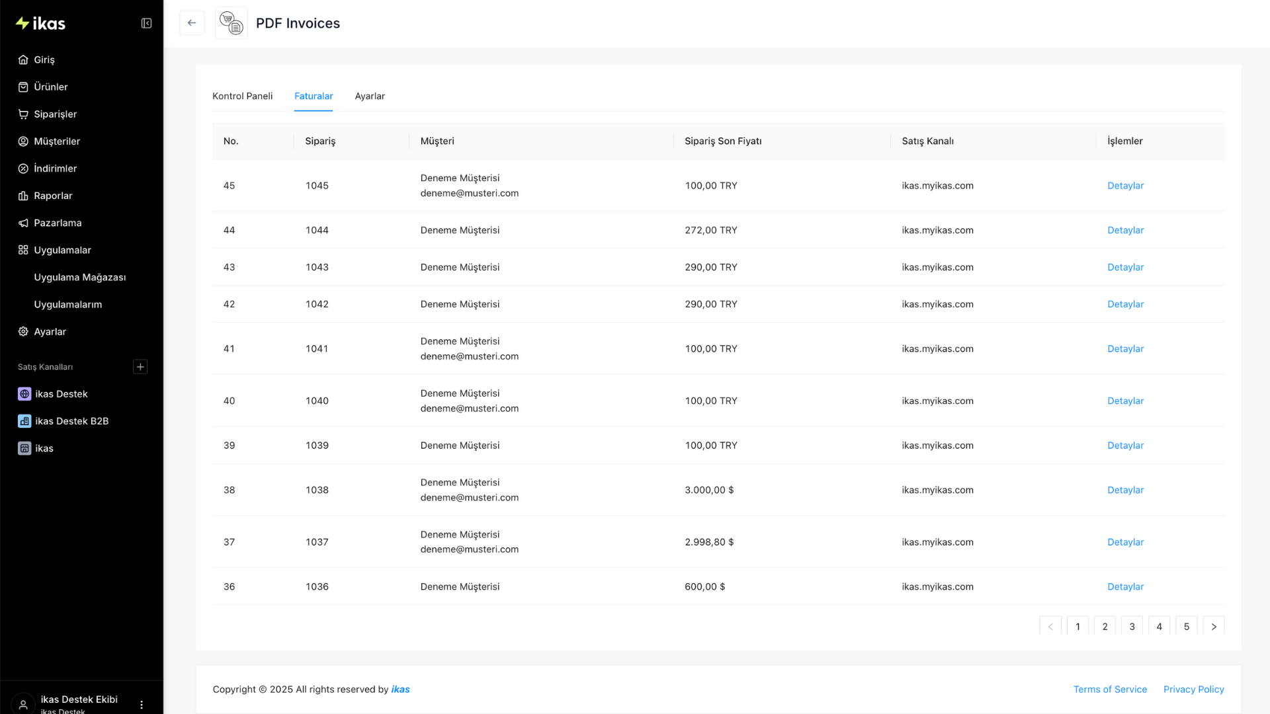Click the 3.000,00 $ price cell
1270x714 pixels.
pyautogui.click(x=709, y=490)
